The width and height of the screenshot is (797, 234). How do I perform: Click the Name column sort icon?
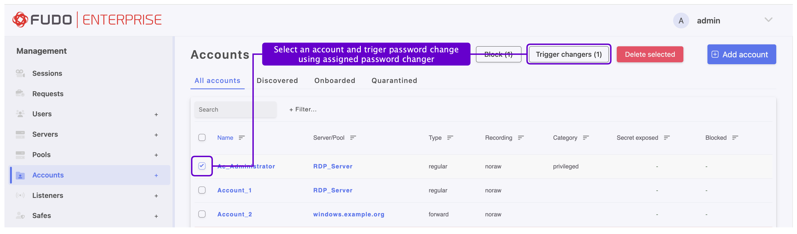pos(242,138)
